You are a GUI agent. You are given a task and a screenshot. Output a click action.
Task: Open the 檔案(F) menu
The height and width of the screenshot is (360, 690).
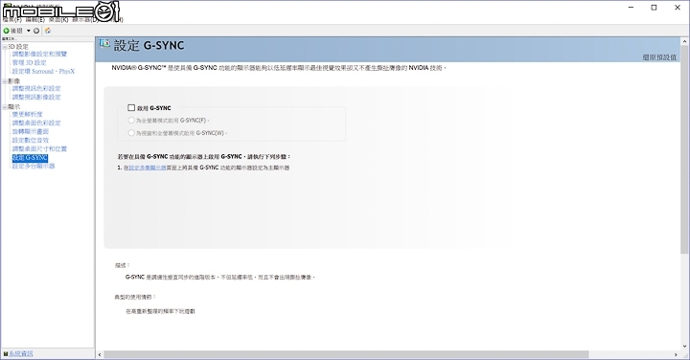point(11,20)
